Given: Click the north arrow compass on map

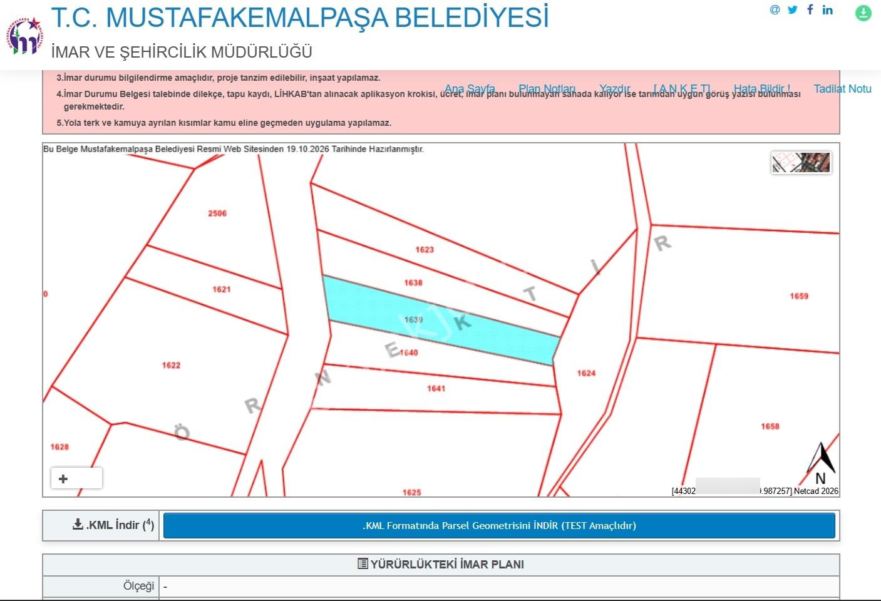Looking at the screenshot, I should pyautogui.click(x=821, y=464).
